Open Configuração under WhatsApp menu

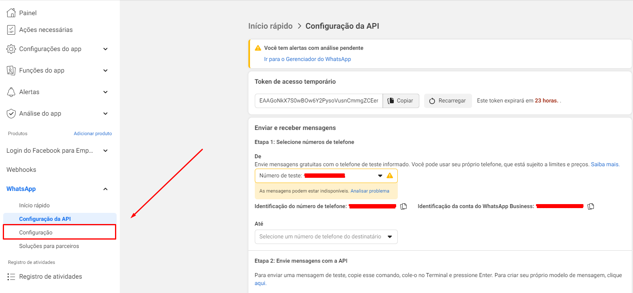click(36, 232)
